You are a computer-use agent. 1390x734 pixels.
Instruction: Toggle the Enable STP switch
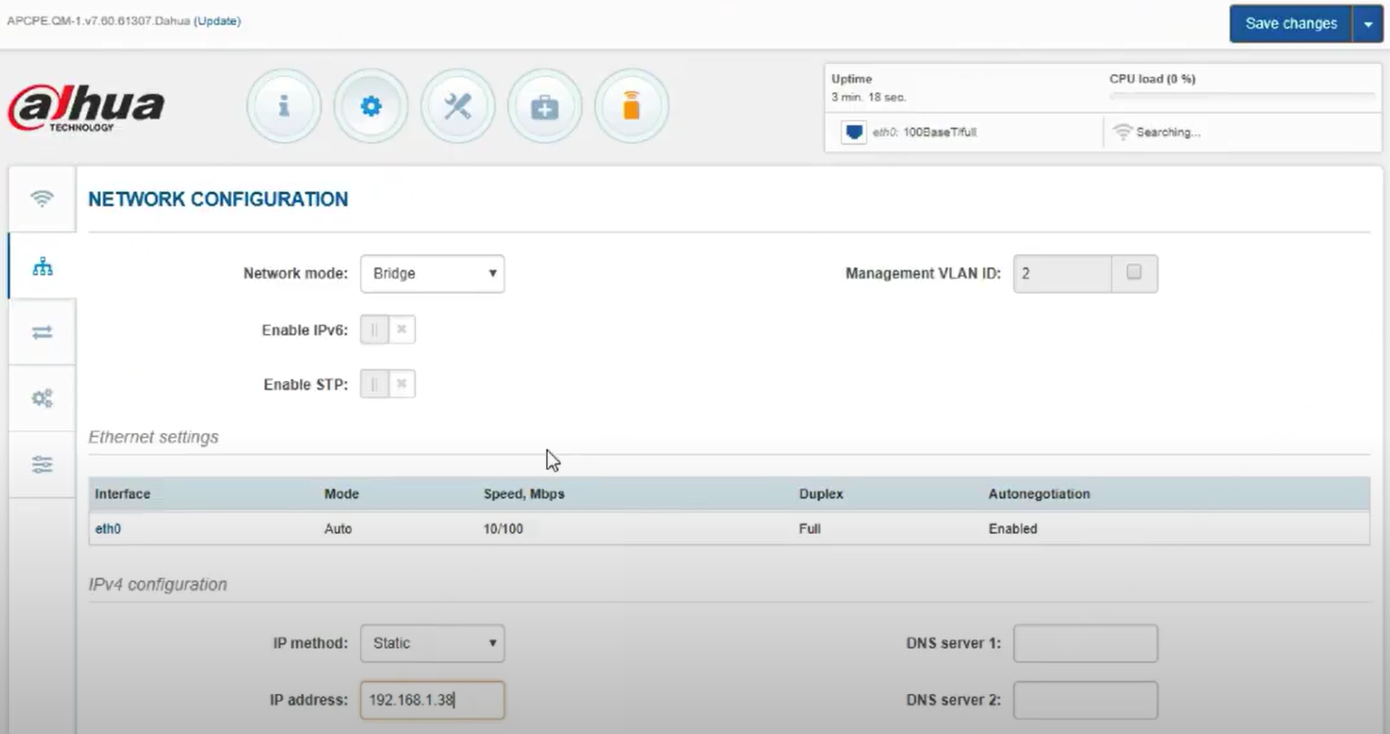[x=388, y=384]
